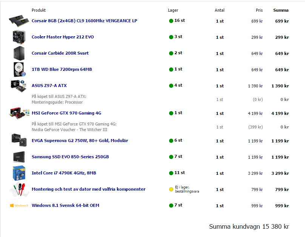Click the '(399 kr)' voucher price
Screen dimensions: 305x237
click(256, 127)
